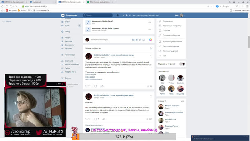The width and height of the screenshot is (250, 141).
Task: Expand the Ещё menu in community actions
Action: [164, 56]
